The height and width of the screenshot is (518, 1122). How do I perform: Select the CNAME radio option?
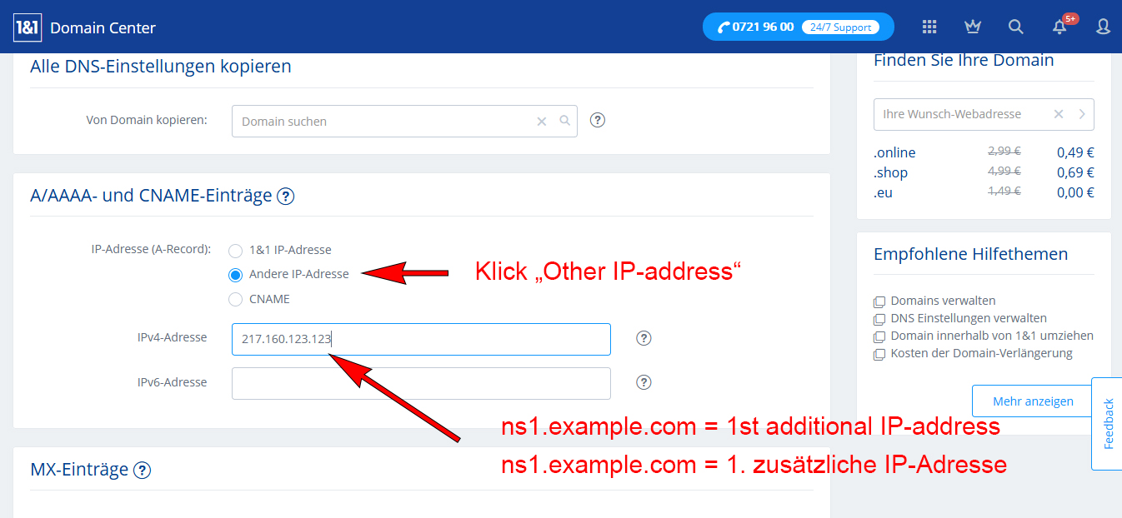pyautogui.click(x=235, y=299)
